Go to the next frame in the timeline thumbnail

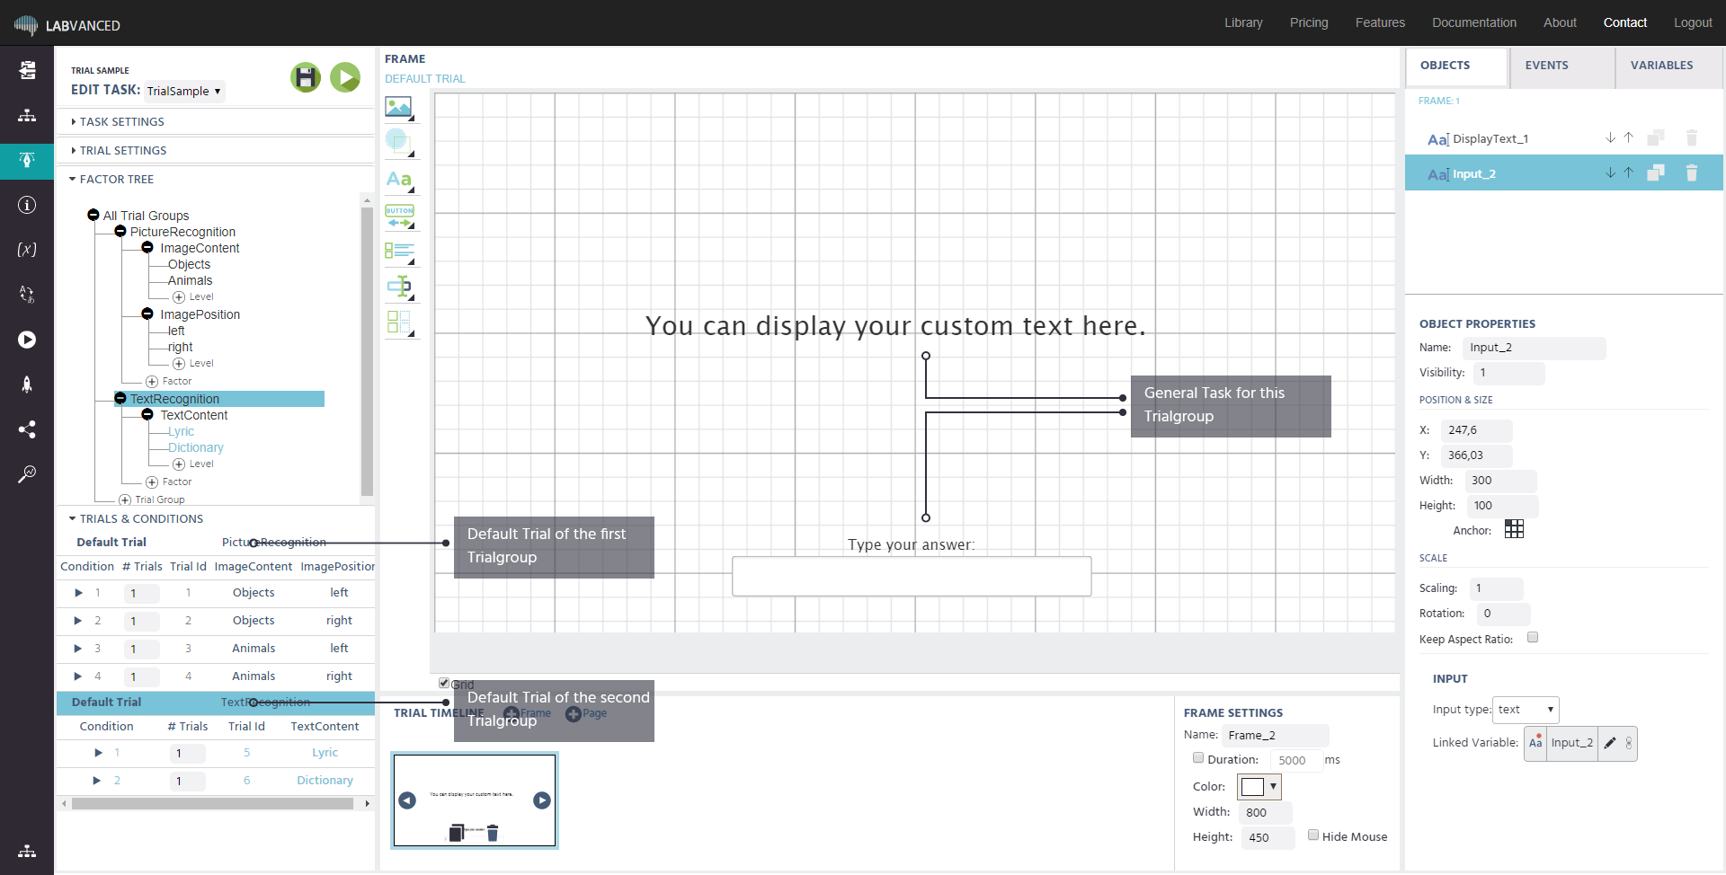point(542,800)
